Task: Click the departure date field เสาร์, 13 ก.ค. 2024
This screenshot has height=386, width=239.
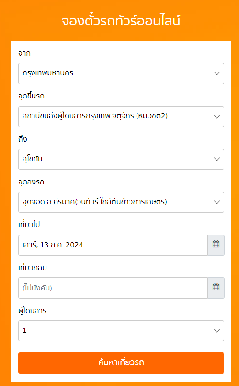Action: pos(113,245)
